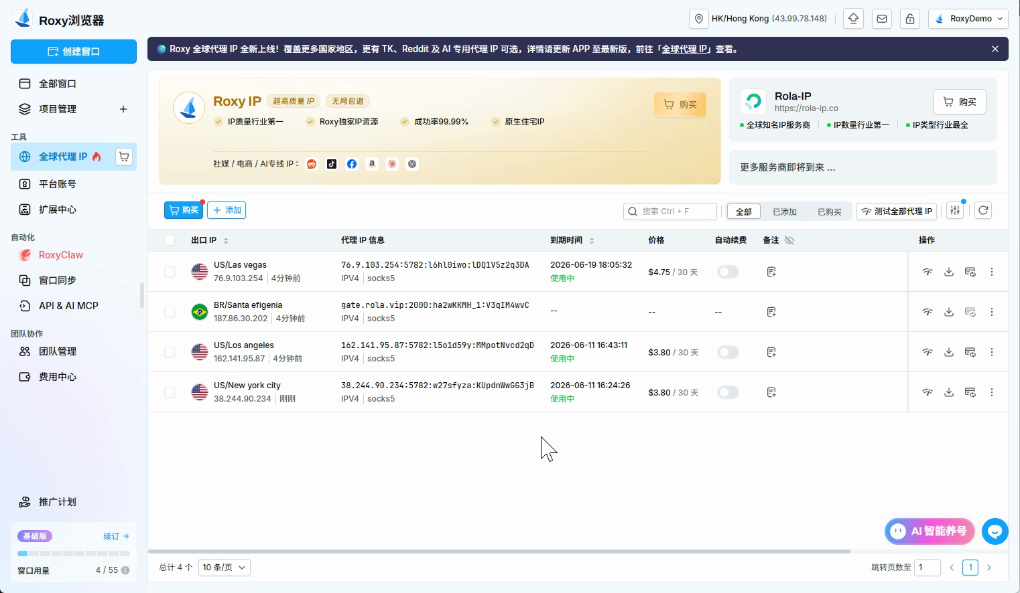Download US/Las vegas proxy row
This screenshot has height=593, width=1020.
pos(949,272)
